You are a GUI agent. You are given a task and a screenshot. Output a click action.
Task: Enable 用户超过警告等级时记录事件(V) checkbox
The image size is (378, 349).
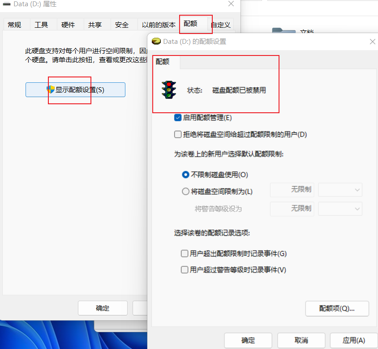(x=185, y=269)
